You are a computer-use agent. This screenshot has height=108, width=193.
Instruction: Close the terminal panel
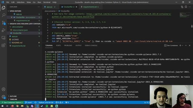pos(190,45)
